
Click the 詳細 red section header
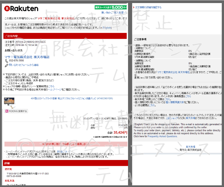coord(65,163)
